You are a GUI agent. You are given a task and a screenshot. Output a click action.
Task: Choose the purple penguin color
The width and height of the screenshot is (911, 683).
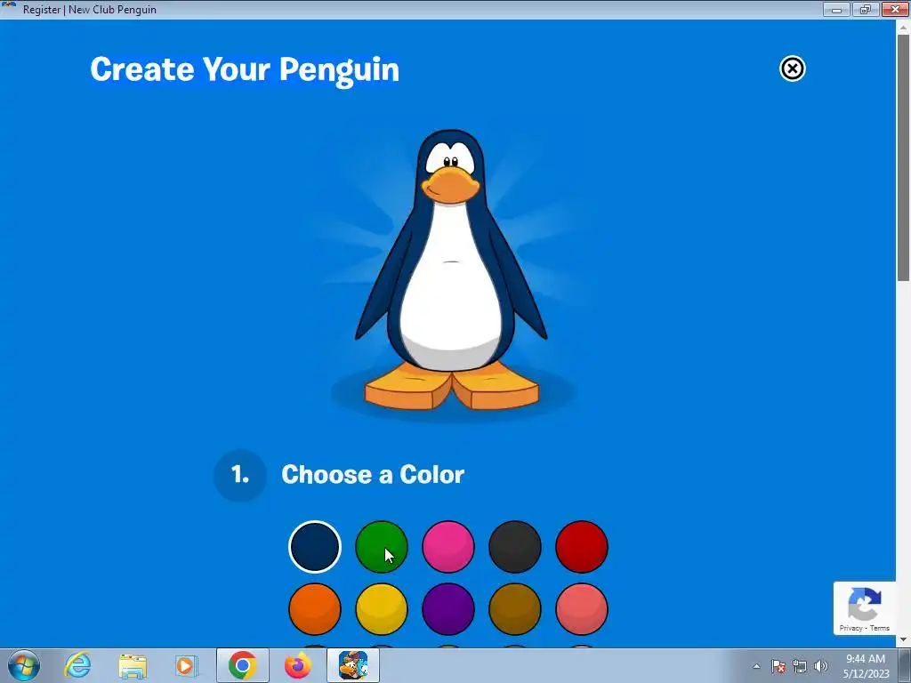tap(448, 609)
